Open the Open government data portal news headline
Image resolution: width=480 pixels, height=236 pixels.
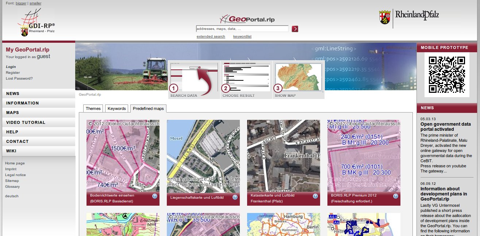coord(446,127)
